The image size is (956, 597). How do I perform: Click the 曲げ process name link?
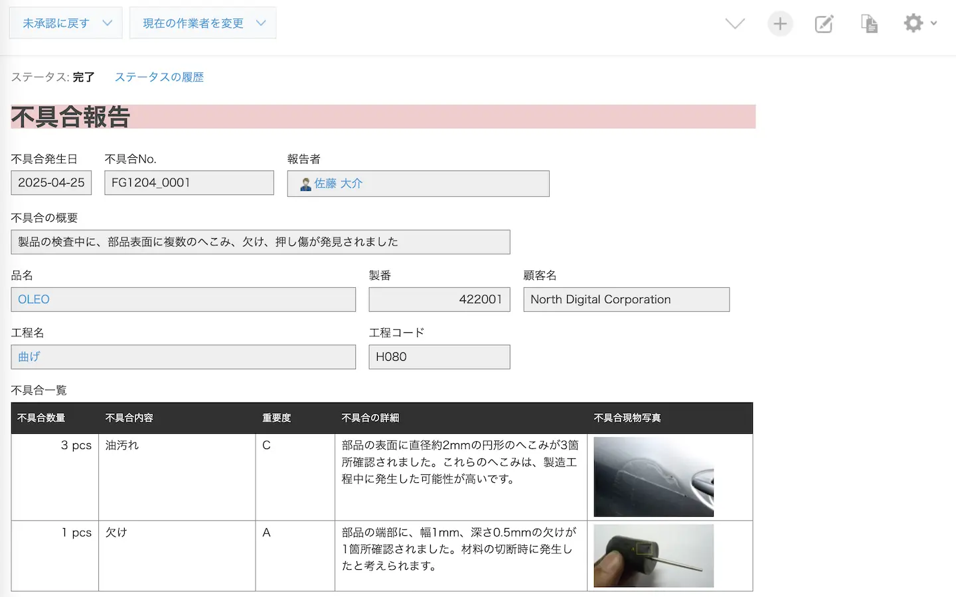(x=29, y=357)
